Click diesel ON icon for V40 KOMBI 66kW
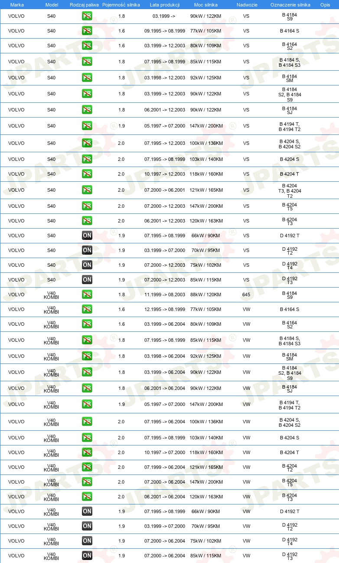 (87, 511)
